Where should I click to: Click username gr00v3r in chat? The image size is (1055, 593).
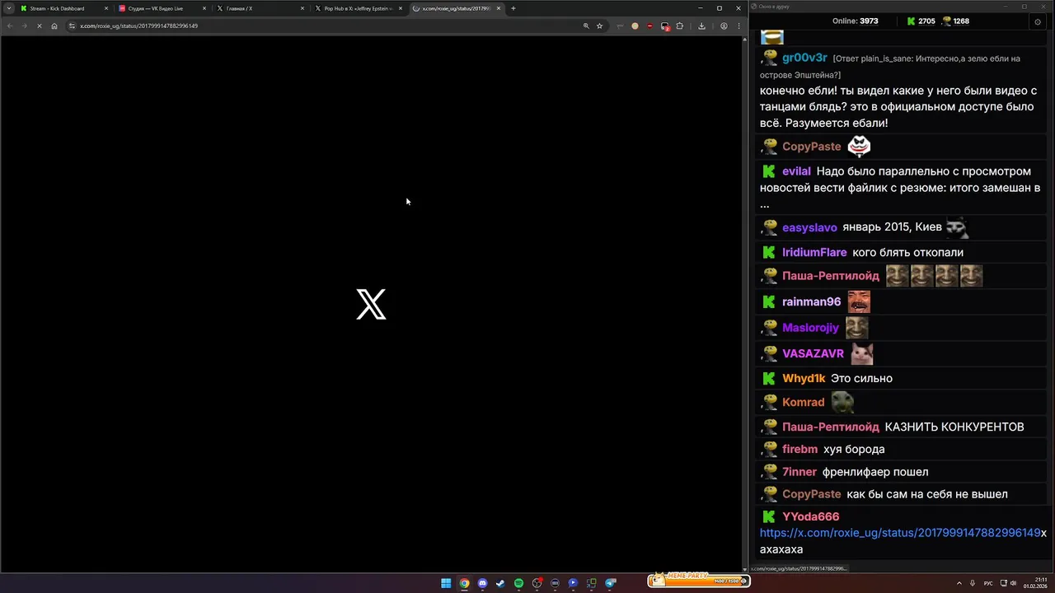pos(804,58)
